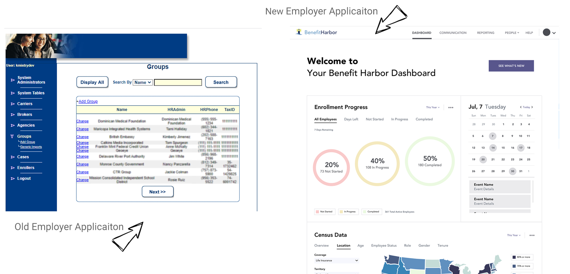Image resolution: width=570 pixels, height=274 pixels.
Task: Click the Carriers arrow icon
Action: pyautogui.click(x=13, y=104)
